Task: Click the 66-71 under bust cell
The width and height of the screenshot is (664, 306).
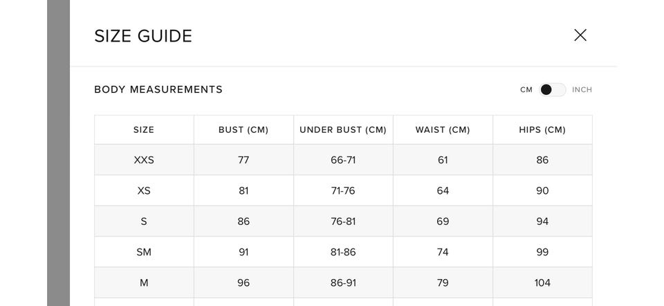Action: (x=343, y=160)
